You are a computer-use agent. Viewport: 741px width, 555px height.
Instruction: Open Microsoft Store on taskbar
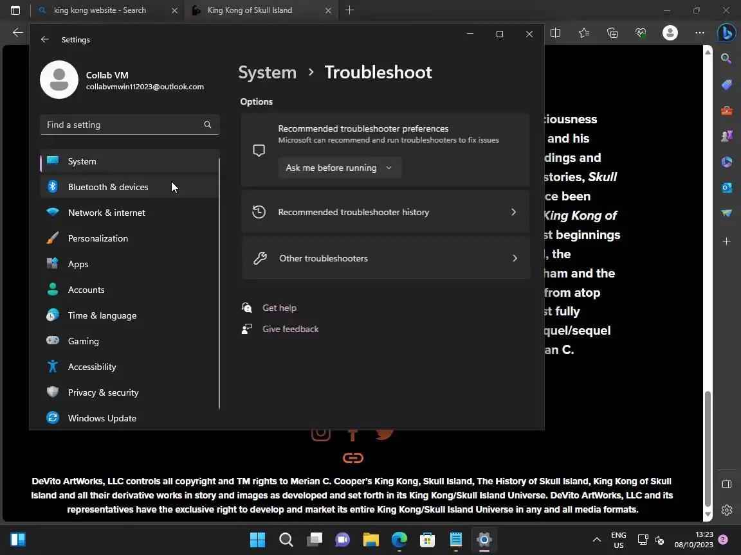pos(427,540)
